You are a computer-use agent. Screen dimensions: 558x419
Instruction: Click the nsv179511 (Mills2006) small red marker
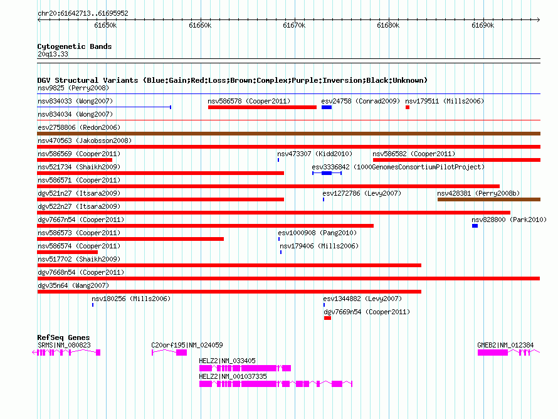(x=408, y=107)
